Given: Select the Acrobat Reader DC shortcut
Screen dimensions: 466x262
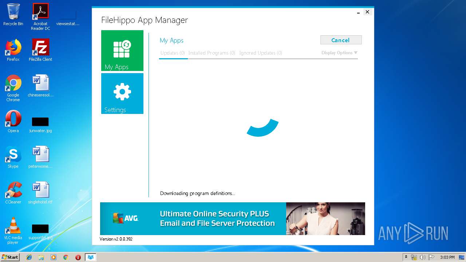Looking at the screenshot, I should coord(40,17).
